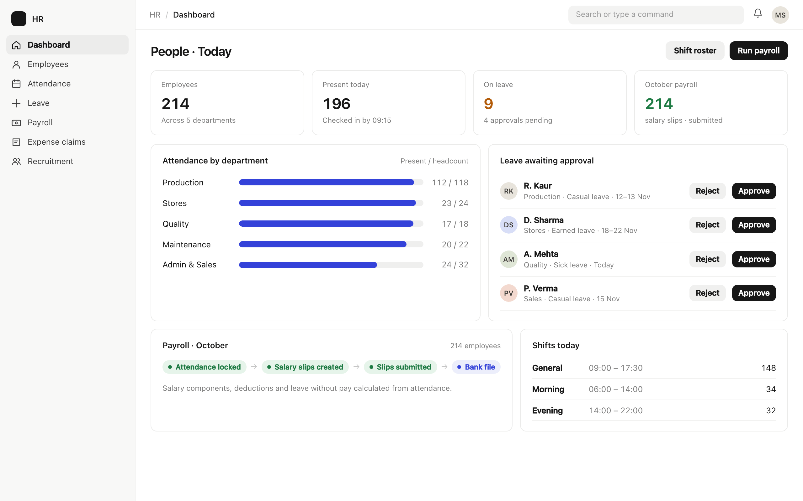
Task: Click the '09:00 – 17:30' General shift time
Action: [615, 368]
